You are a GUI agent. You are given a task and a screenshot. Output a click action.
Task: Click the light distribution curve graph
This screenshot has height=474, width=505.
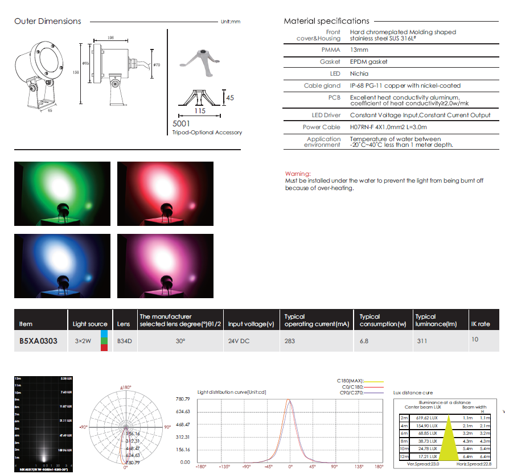289,423
